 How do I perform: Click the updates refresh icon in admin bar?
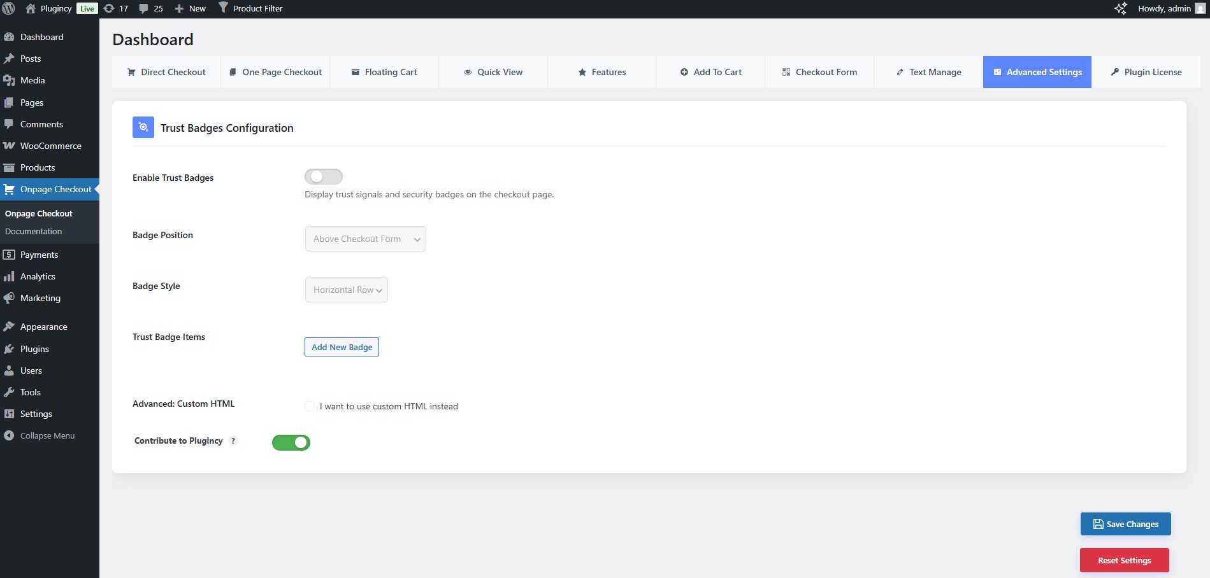pos(110,8)
